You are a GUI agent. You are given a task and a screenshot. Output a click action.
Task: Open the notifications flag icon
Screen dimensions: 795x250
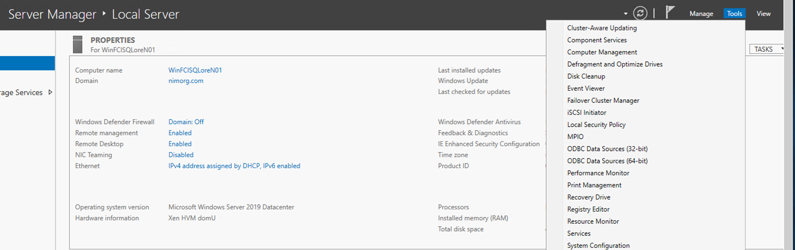click(x=670, y=14)
